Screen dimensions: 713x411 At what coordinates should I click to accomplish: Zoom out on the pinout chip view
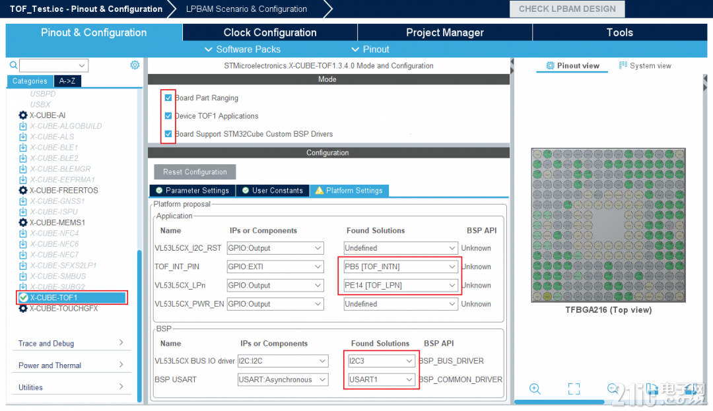[x=613, y=389]
